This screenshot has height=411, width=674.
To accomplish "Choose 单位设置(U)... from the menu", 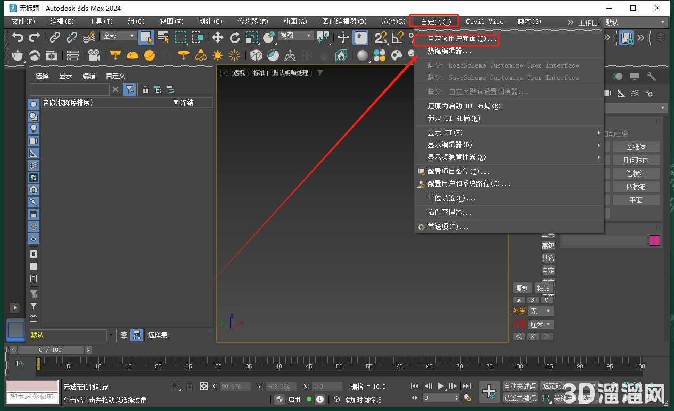I will tap(509, 198).
